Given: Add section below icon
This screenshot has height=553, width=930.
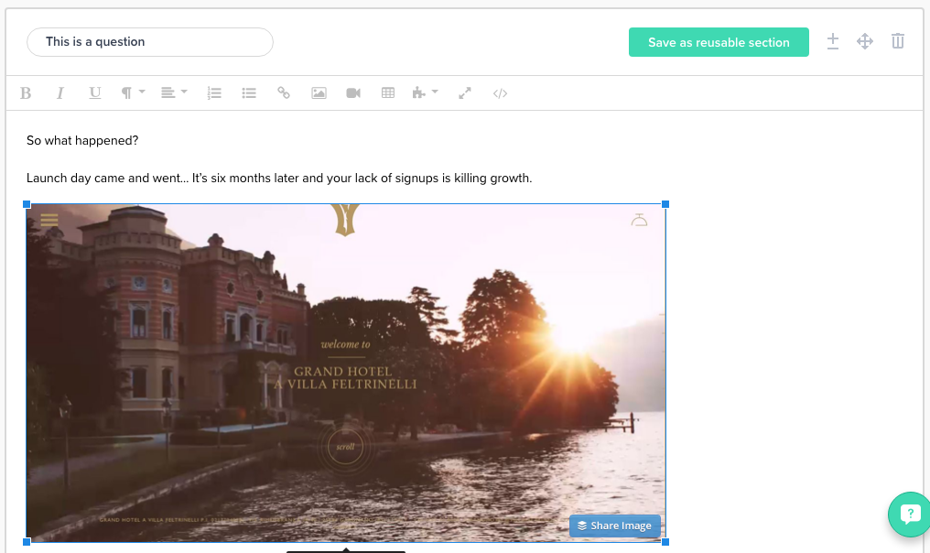Looking at the screenshot, I should (833, 41).
